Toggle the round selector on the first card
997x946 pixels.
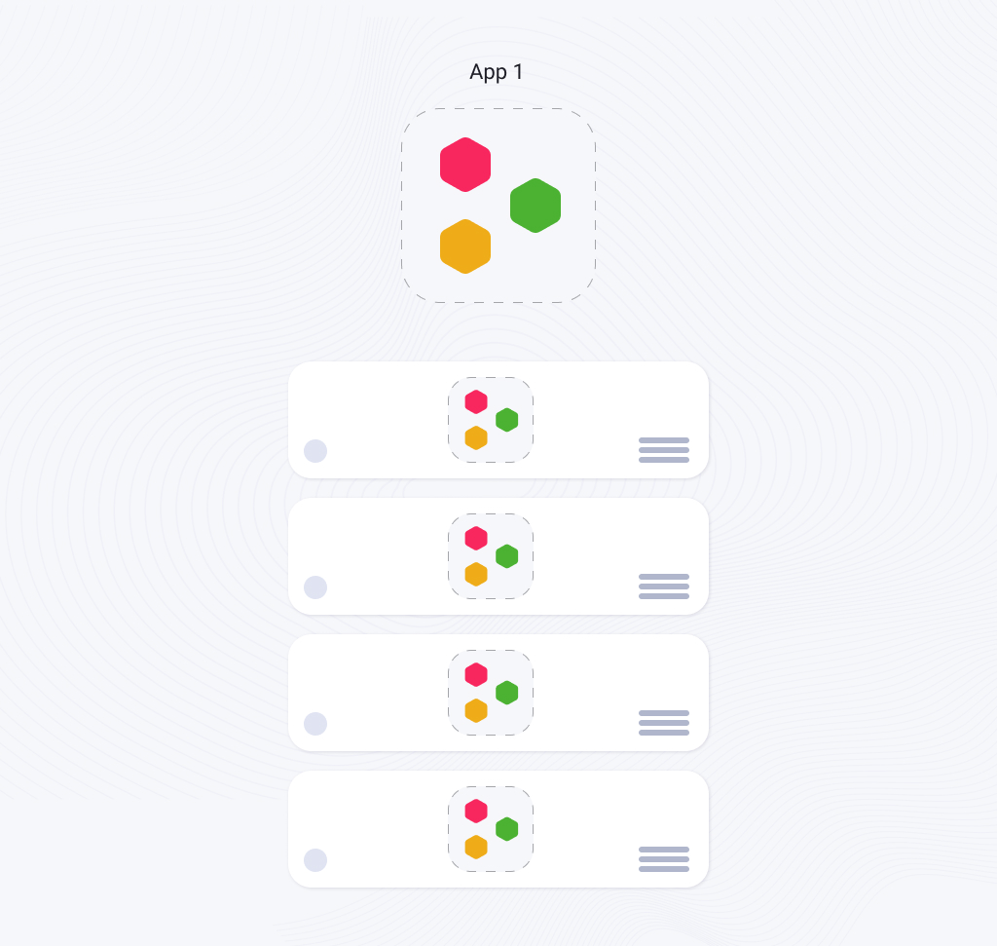(315, 451)
